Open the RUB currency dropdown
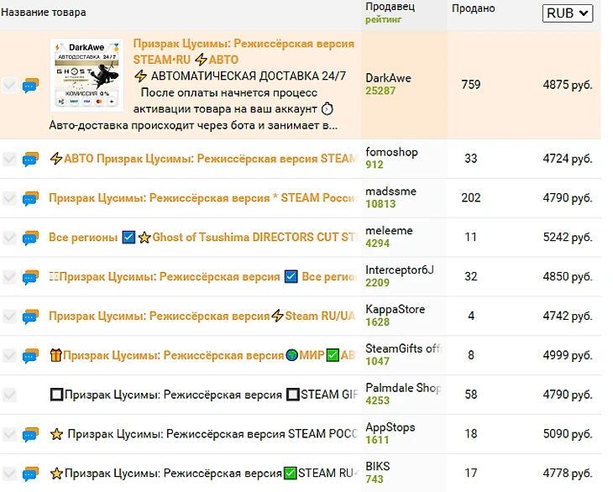This screenshot has height=492, width=613. (568, 13)
